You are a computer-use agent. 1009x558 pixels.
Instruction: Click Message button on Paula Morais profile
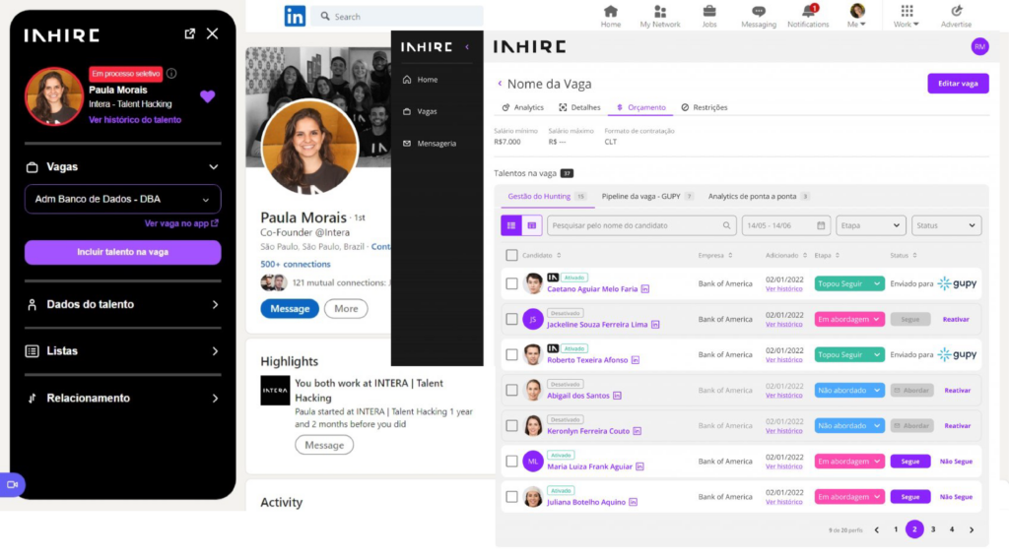[290, 309]
